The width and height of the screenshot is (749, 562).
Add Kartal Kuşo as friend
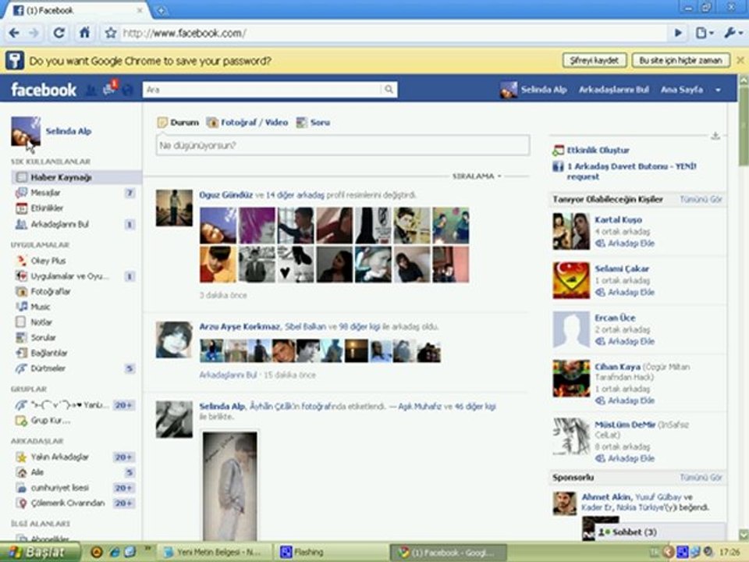point(630,244)
